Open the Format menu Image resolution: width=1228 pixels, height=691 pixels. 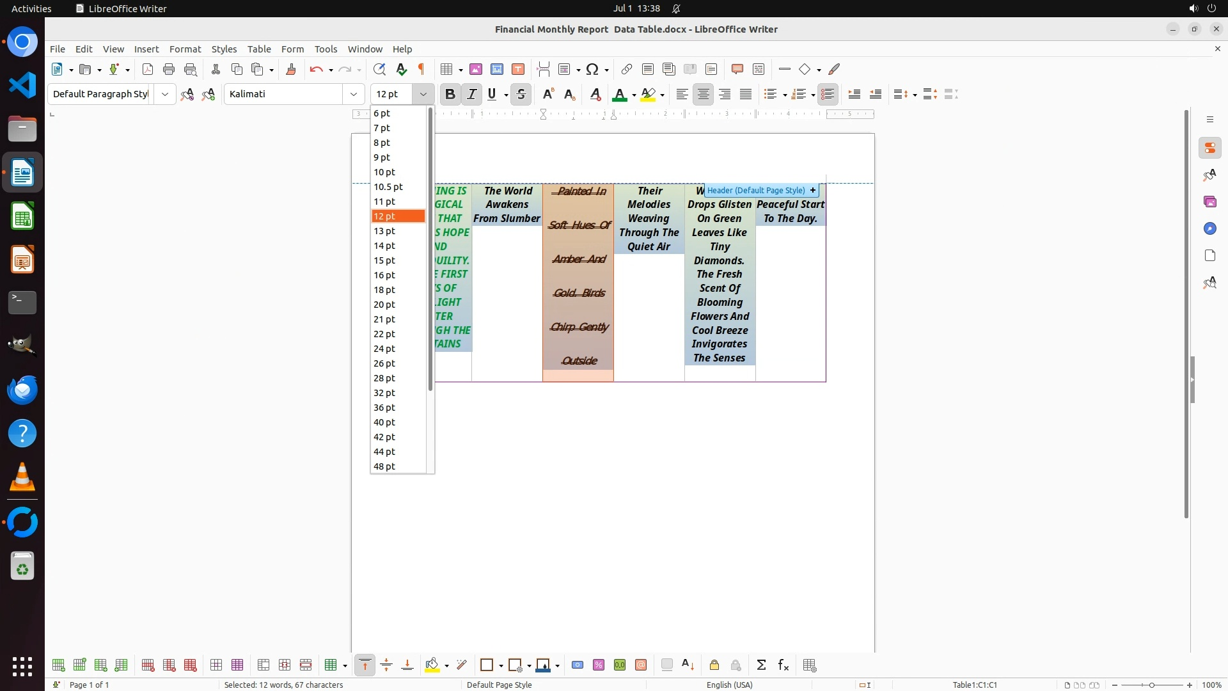(185, 49)
